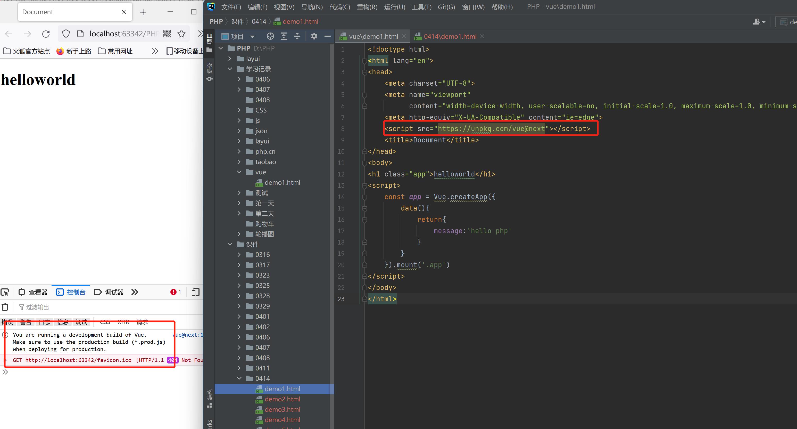This screenshot has width=797, height=429.
Task: Click the localhost address bar
Action: click(x=124, y=34)
